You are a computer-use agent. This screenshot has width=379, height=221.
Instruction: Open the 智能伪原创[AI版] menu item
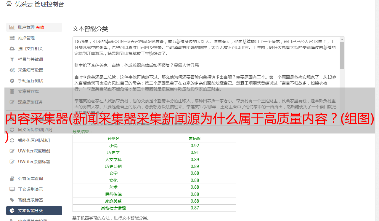(x=34, y=140)
